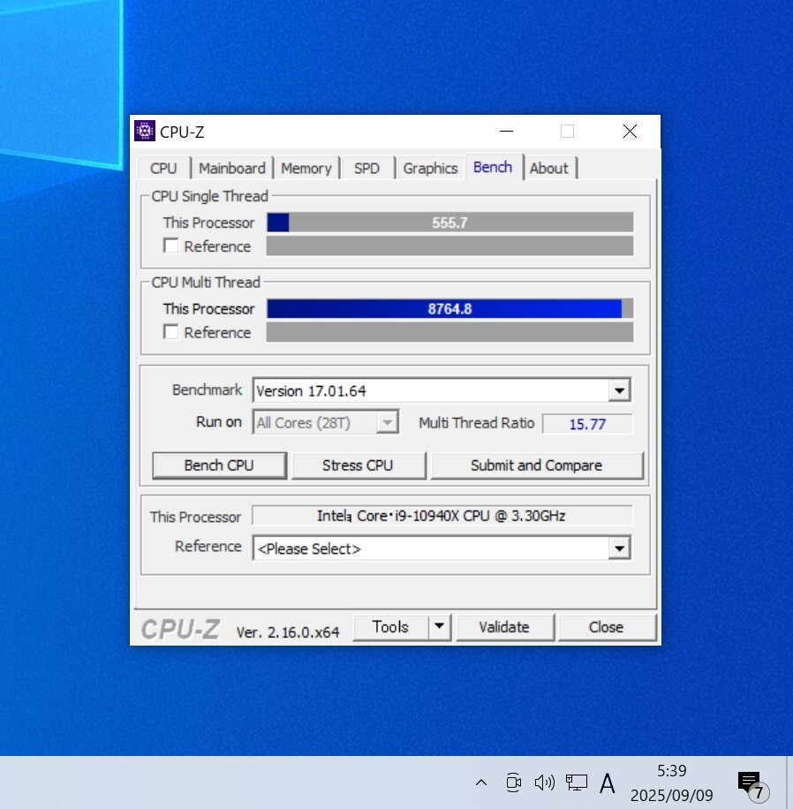793x809 pixels.
Task: Click the multi thread score bar 8764.8
Action: 449,309
